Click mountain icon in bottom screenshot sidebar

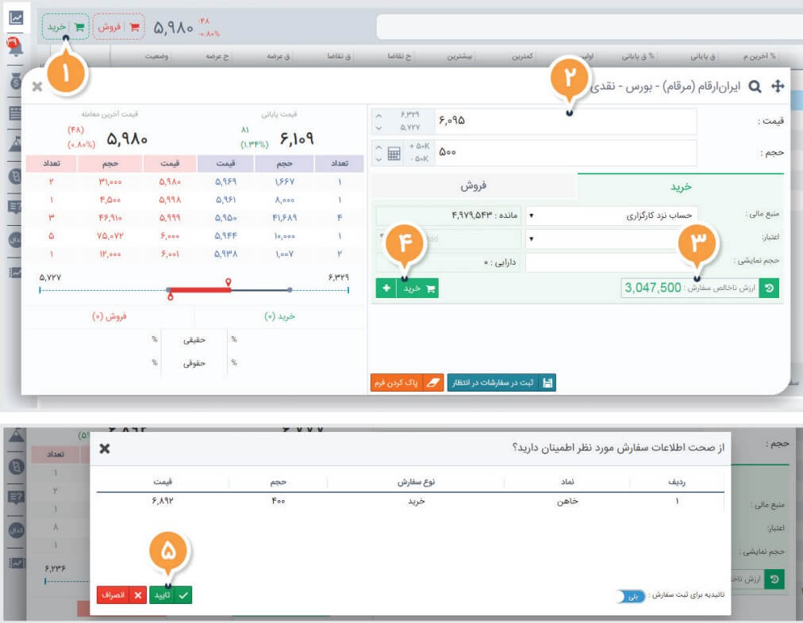click(17, 435)
